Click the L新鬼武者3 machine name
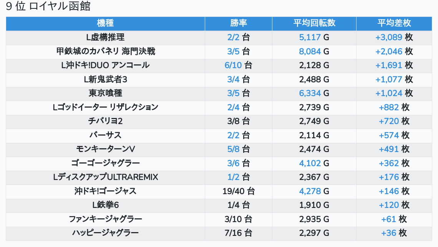Screen dimensions: 438x247 [105, 79]
